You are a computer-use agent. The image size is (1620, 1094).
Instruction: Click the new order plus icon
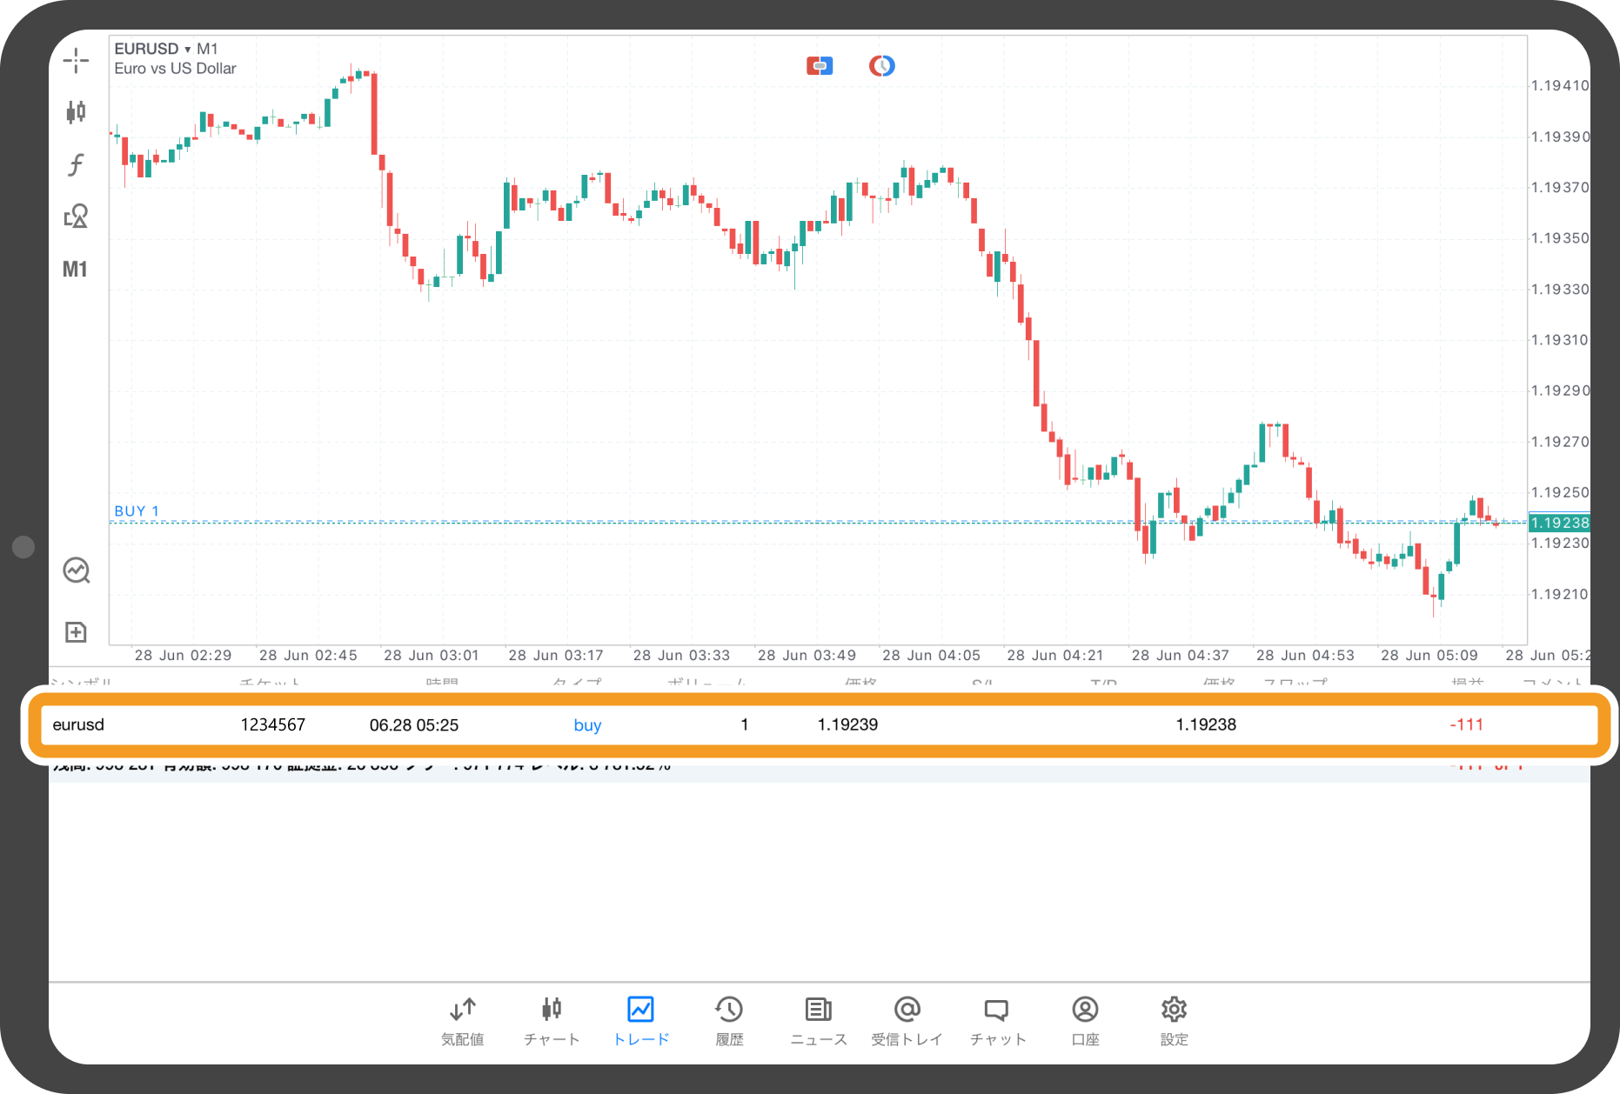(x=76, y=632)
